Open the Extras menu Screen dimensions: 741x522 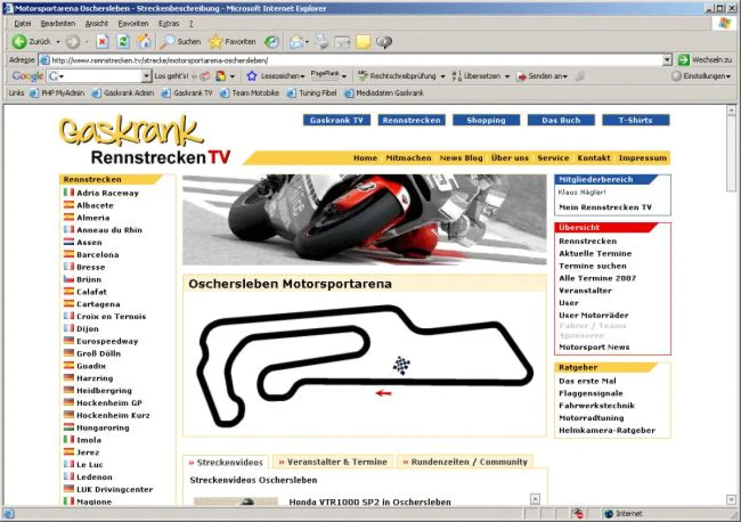pos(169,23)
